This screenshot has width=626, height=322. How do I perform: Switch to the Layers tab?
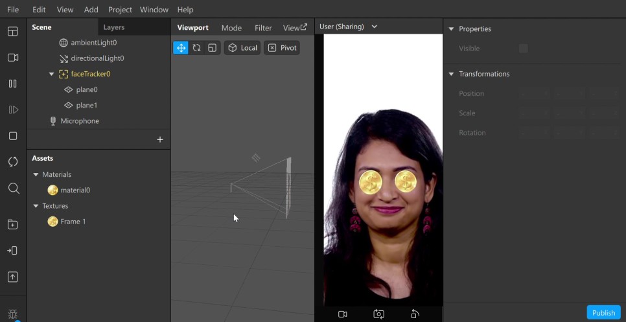[x=114, y=27]
